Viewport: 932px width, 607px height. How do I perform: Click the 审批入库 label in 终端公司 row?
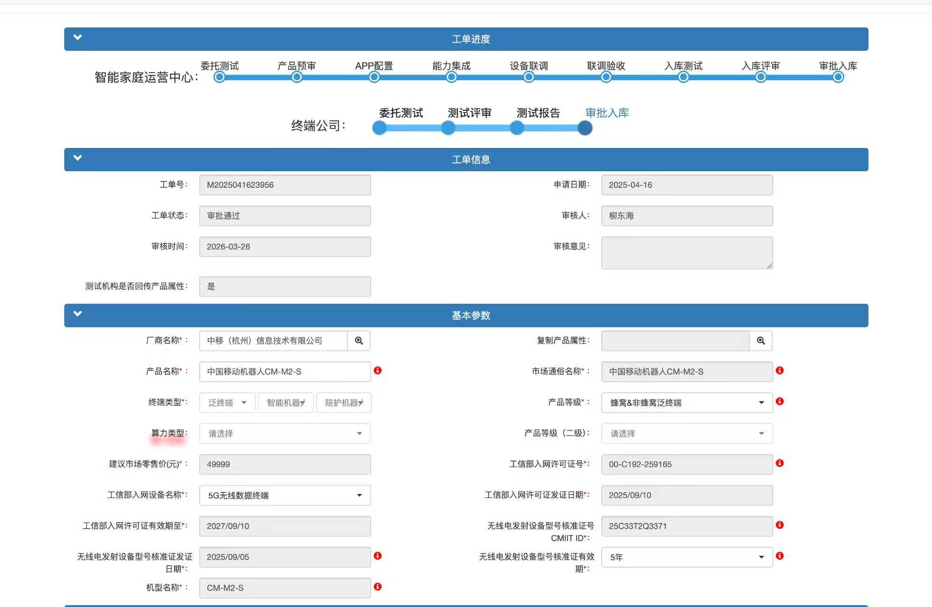coord(607,113)
